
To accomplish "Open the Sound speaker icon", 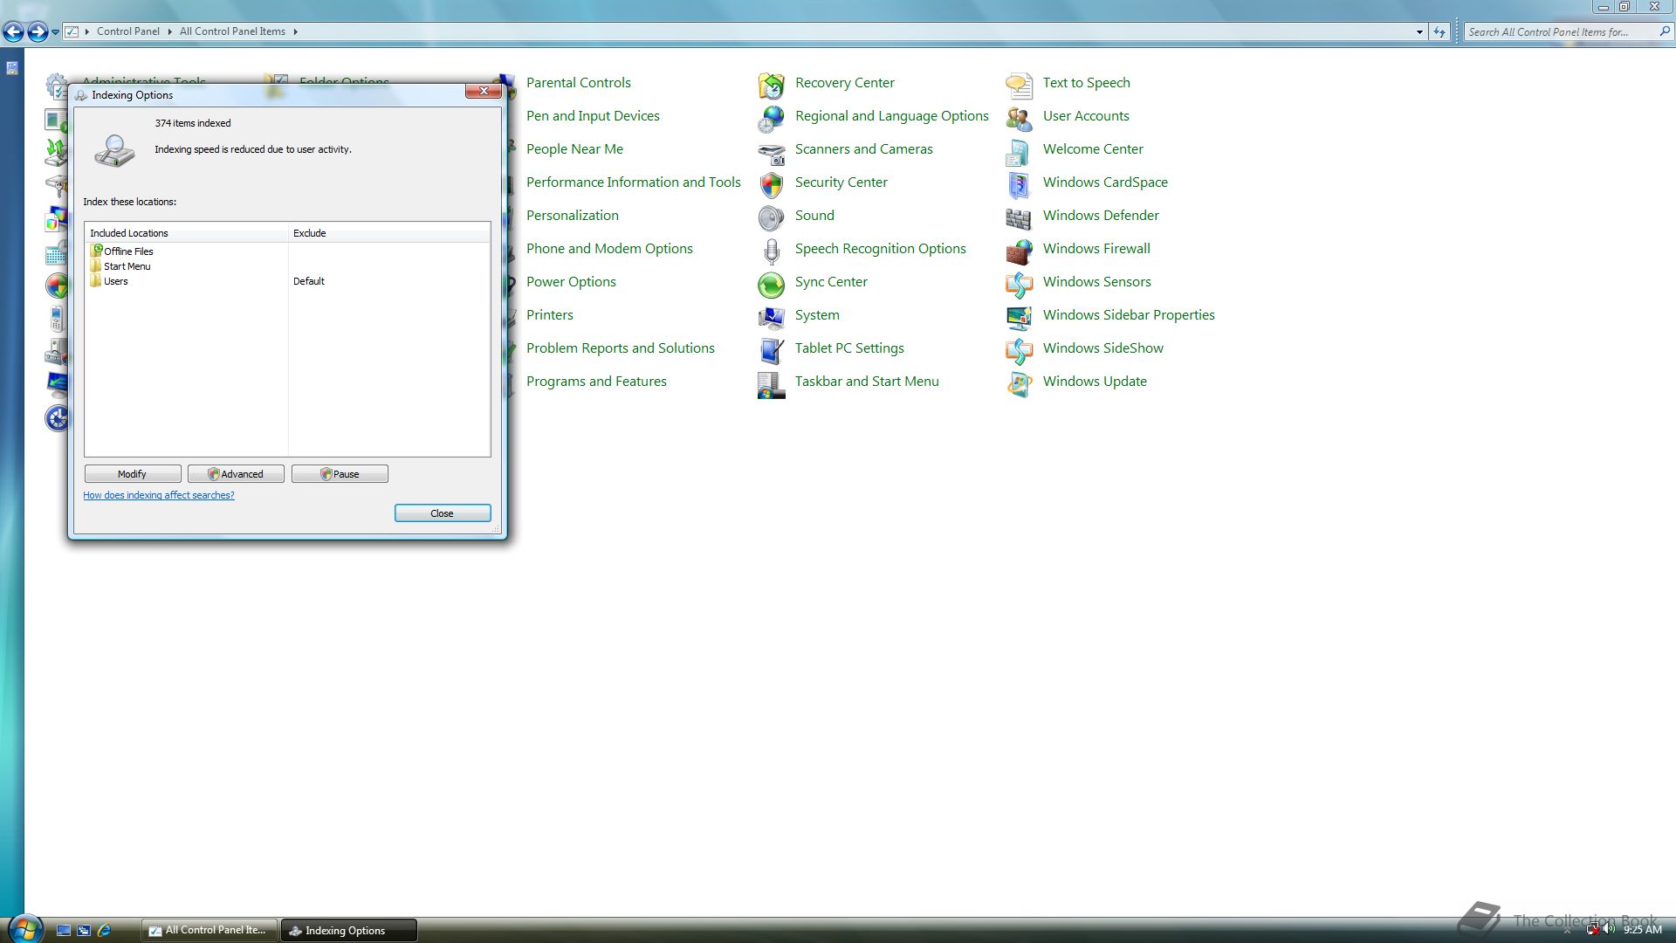I will pyautogui.click(x=772, y=217).
